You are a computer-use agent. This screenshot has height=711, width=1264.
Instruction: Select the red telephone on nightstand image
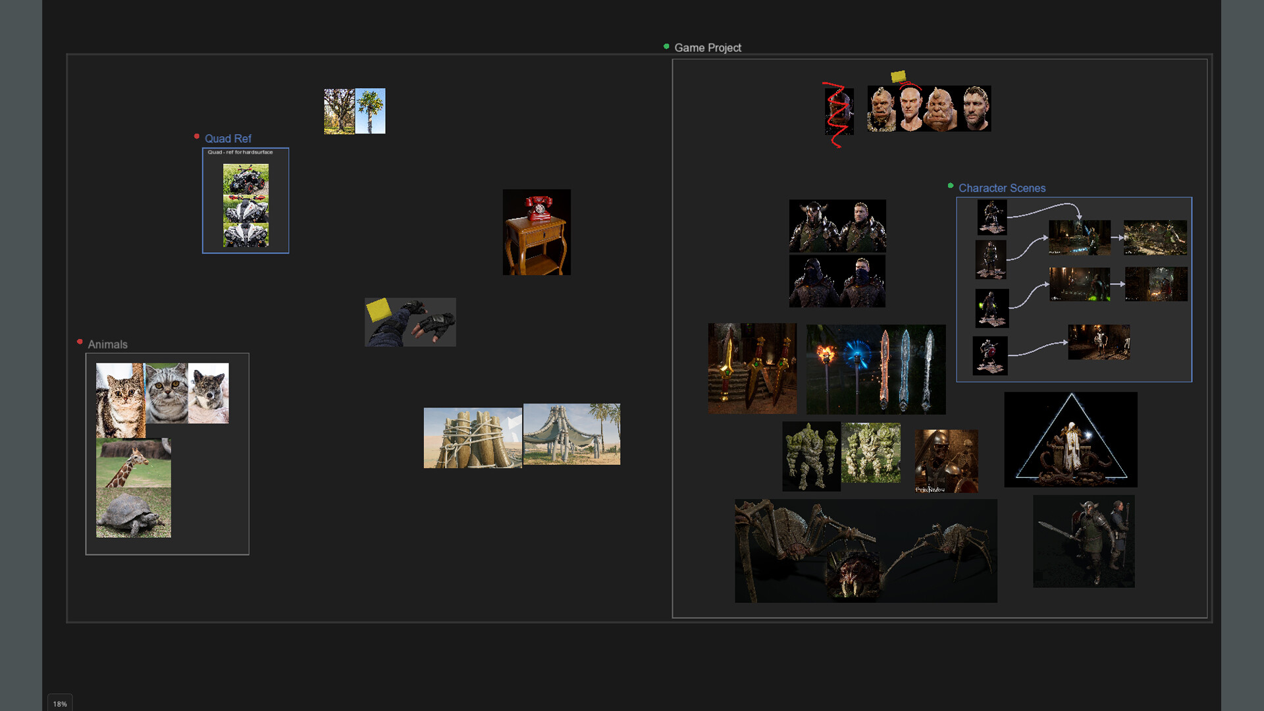(x=537, y=232)
